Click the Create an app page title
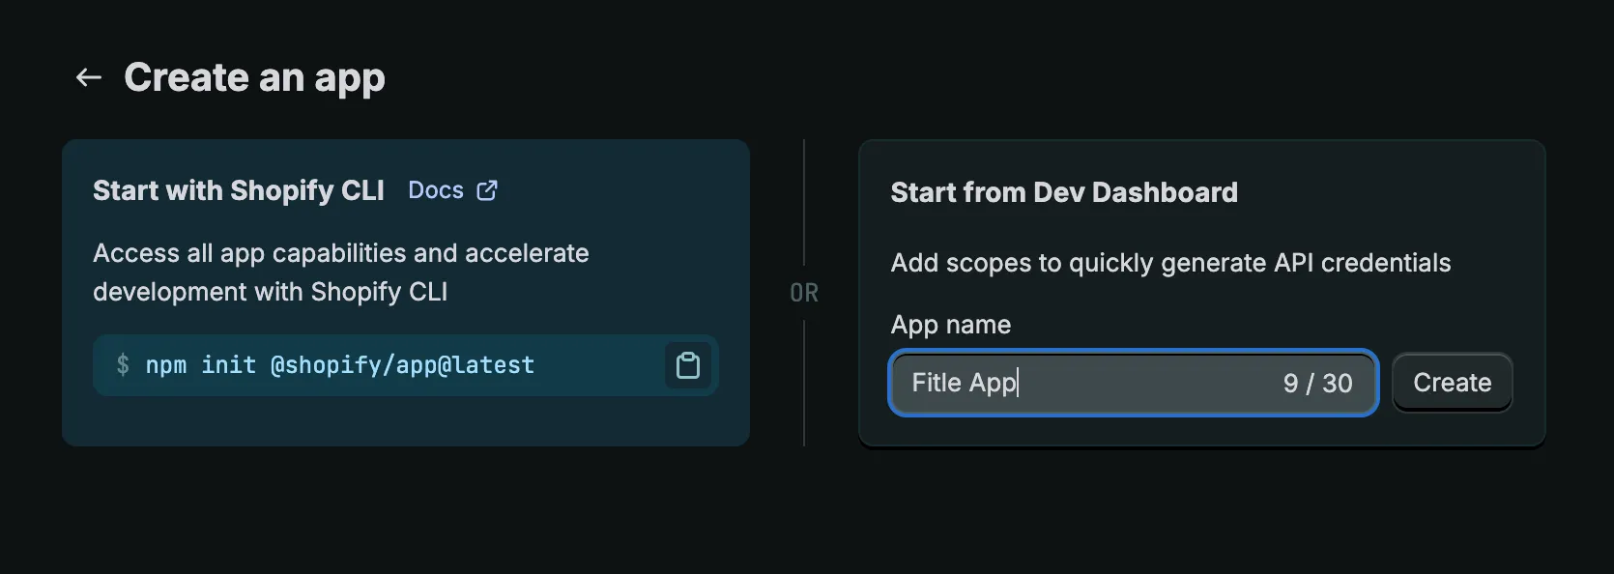 point(255,78)
